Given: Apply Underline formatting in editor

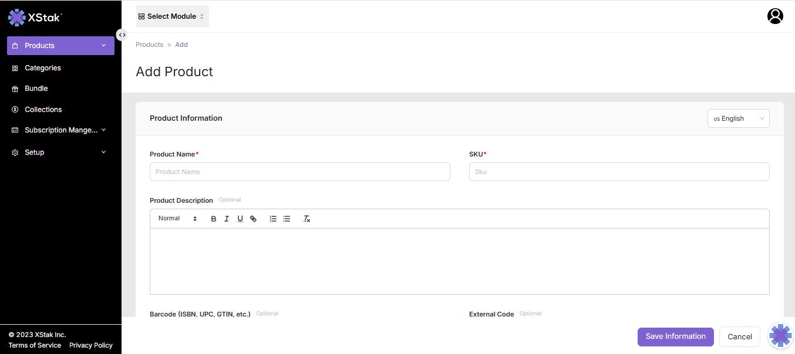Looking at the screenshot, I should click(x=240, y=219).
